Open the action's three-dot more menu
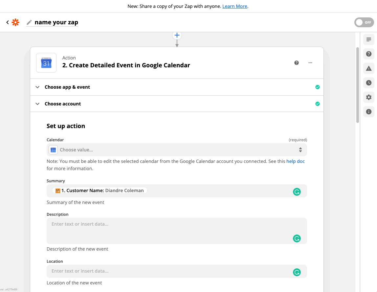 pos(310,63)
